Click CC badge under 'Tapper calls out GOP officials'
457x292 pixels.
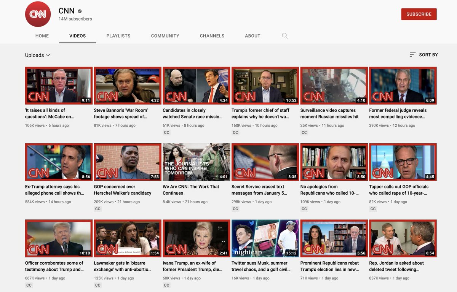(x=373, y=209)
